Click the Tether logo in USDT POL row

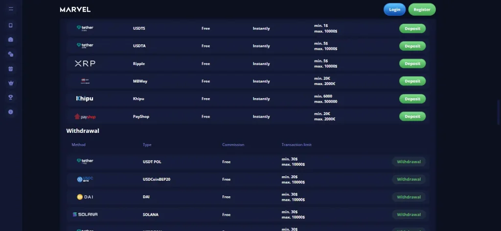tap(85, 162)
